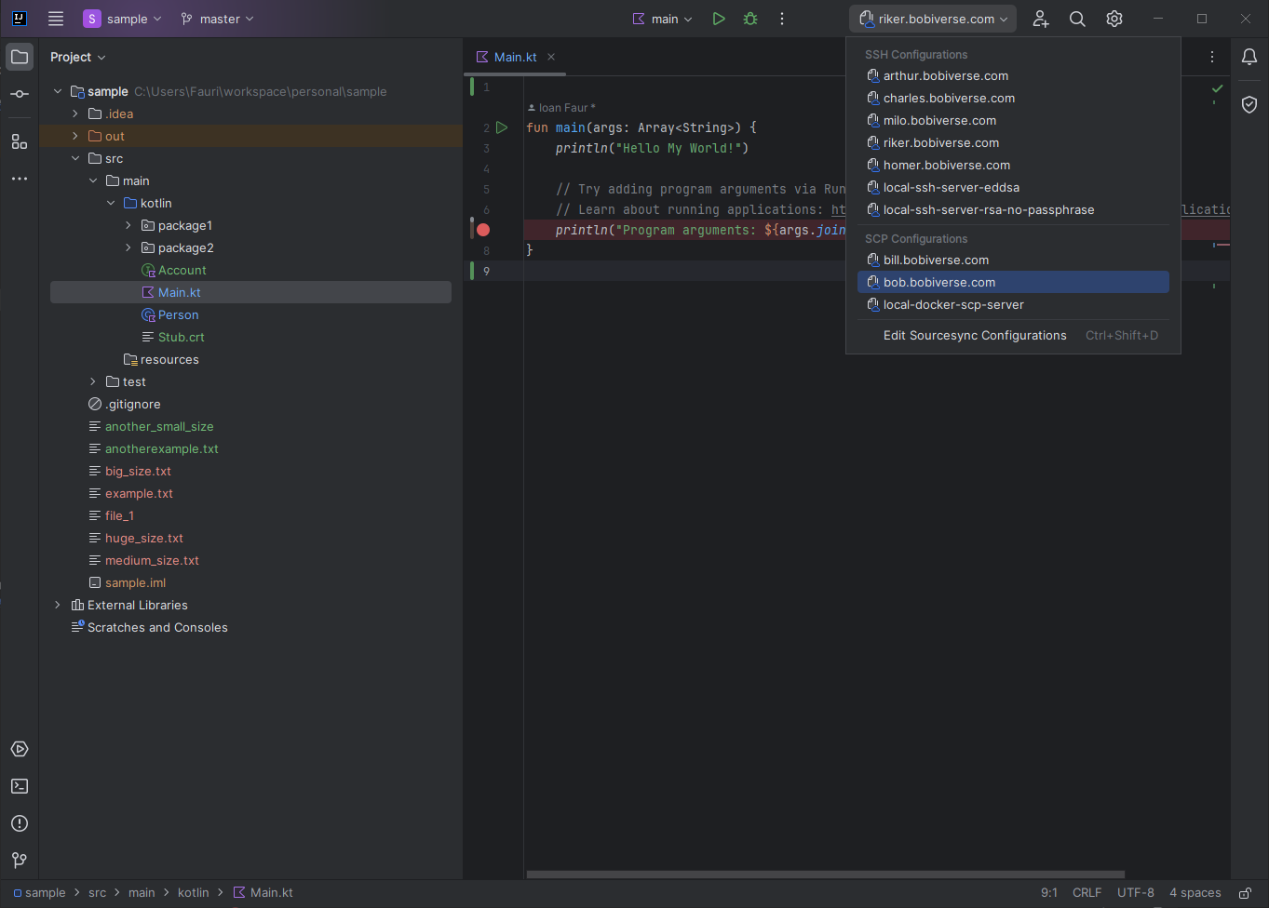Select bob.bobiverse.com SCP configuration

1013,282
